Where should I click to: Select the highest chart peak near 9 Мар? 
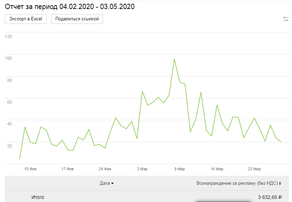tap(174, 59)
